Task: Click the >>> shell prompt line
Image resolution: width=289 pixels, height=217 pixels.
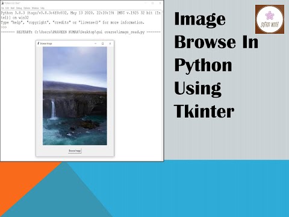Action: (x=4, y=27)
